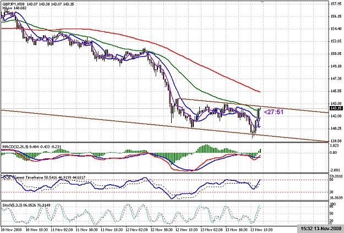
Task: Click the 154.40 price axis label
Action: [337, 29]
